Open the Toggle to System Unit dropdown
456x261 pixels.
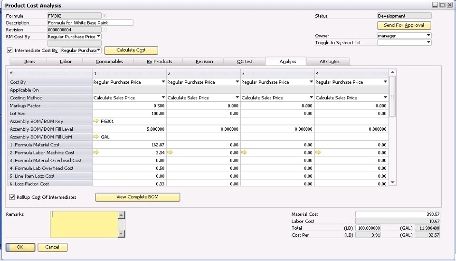tap(428, 42)
